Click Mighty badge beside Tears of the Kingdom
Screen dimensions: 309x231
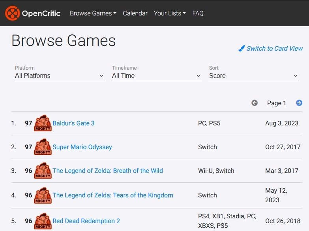[43, 195]
